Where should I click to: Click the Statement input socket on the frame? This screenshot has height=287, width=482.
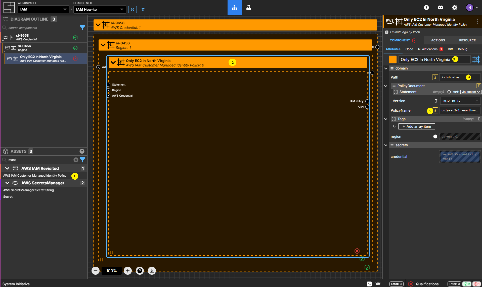[109, 85]
